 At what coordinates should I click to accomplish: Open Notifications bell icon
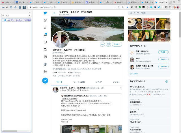pyautogui.click(x=45, y=35)
